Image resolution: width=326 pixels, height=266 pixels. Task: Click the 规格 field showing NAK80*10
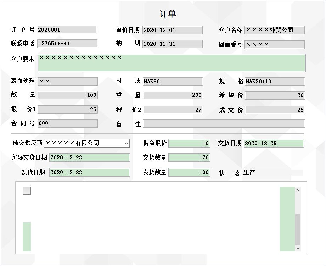click(x=275, y=81)
